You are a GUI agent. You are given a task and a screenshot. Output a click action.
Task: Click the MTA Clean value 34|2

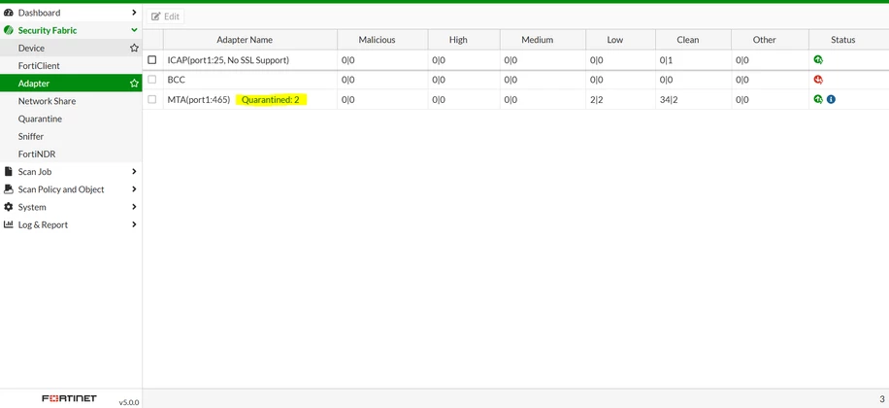pyautogui.click(x=670, y=99)
